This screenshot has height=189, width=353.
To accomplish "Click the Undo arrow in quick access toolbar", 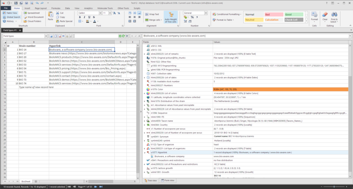I will pyautogui.click(x=37, y=3).
